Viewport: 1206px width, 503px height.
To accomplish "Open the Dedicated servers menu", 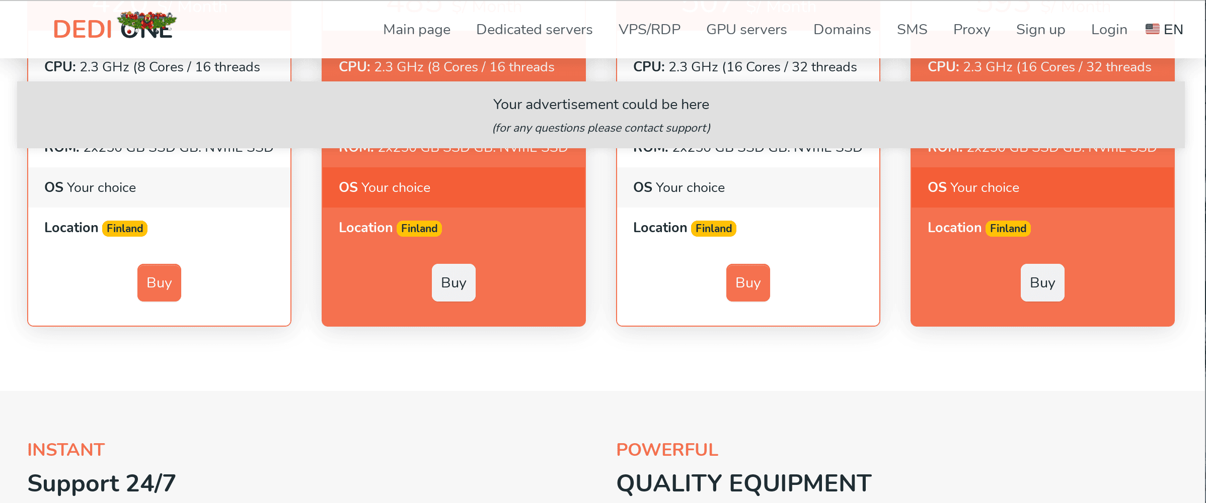I will [534, 29].
